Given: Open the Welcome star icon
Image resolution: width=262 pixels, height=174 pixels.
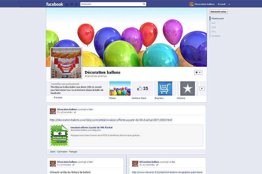Looking at the screenshot, I should (187, 88).
